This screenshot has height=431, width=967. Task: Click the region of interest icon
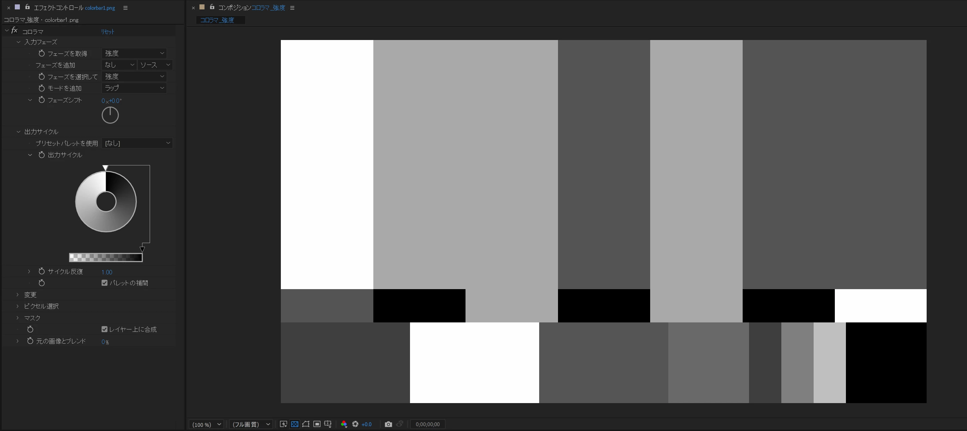pyautogui.click(x=317, y=424)
